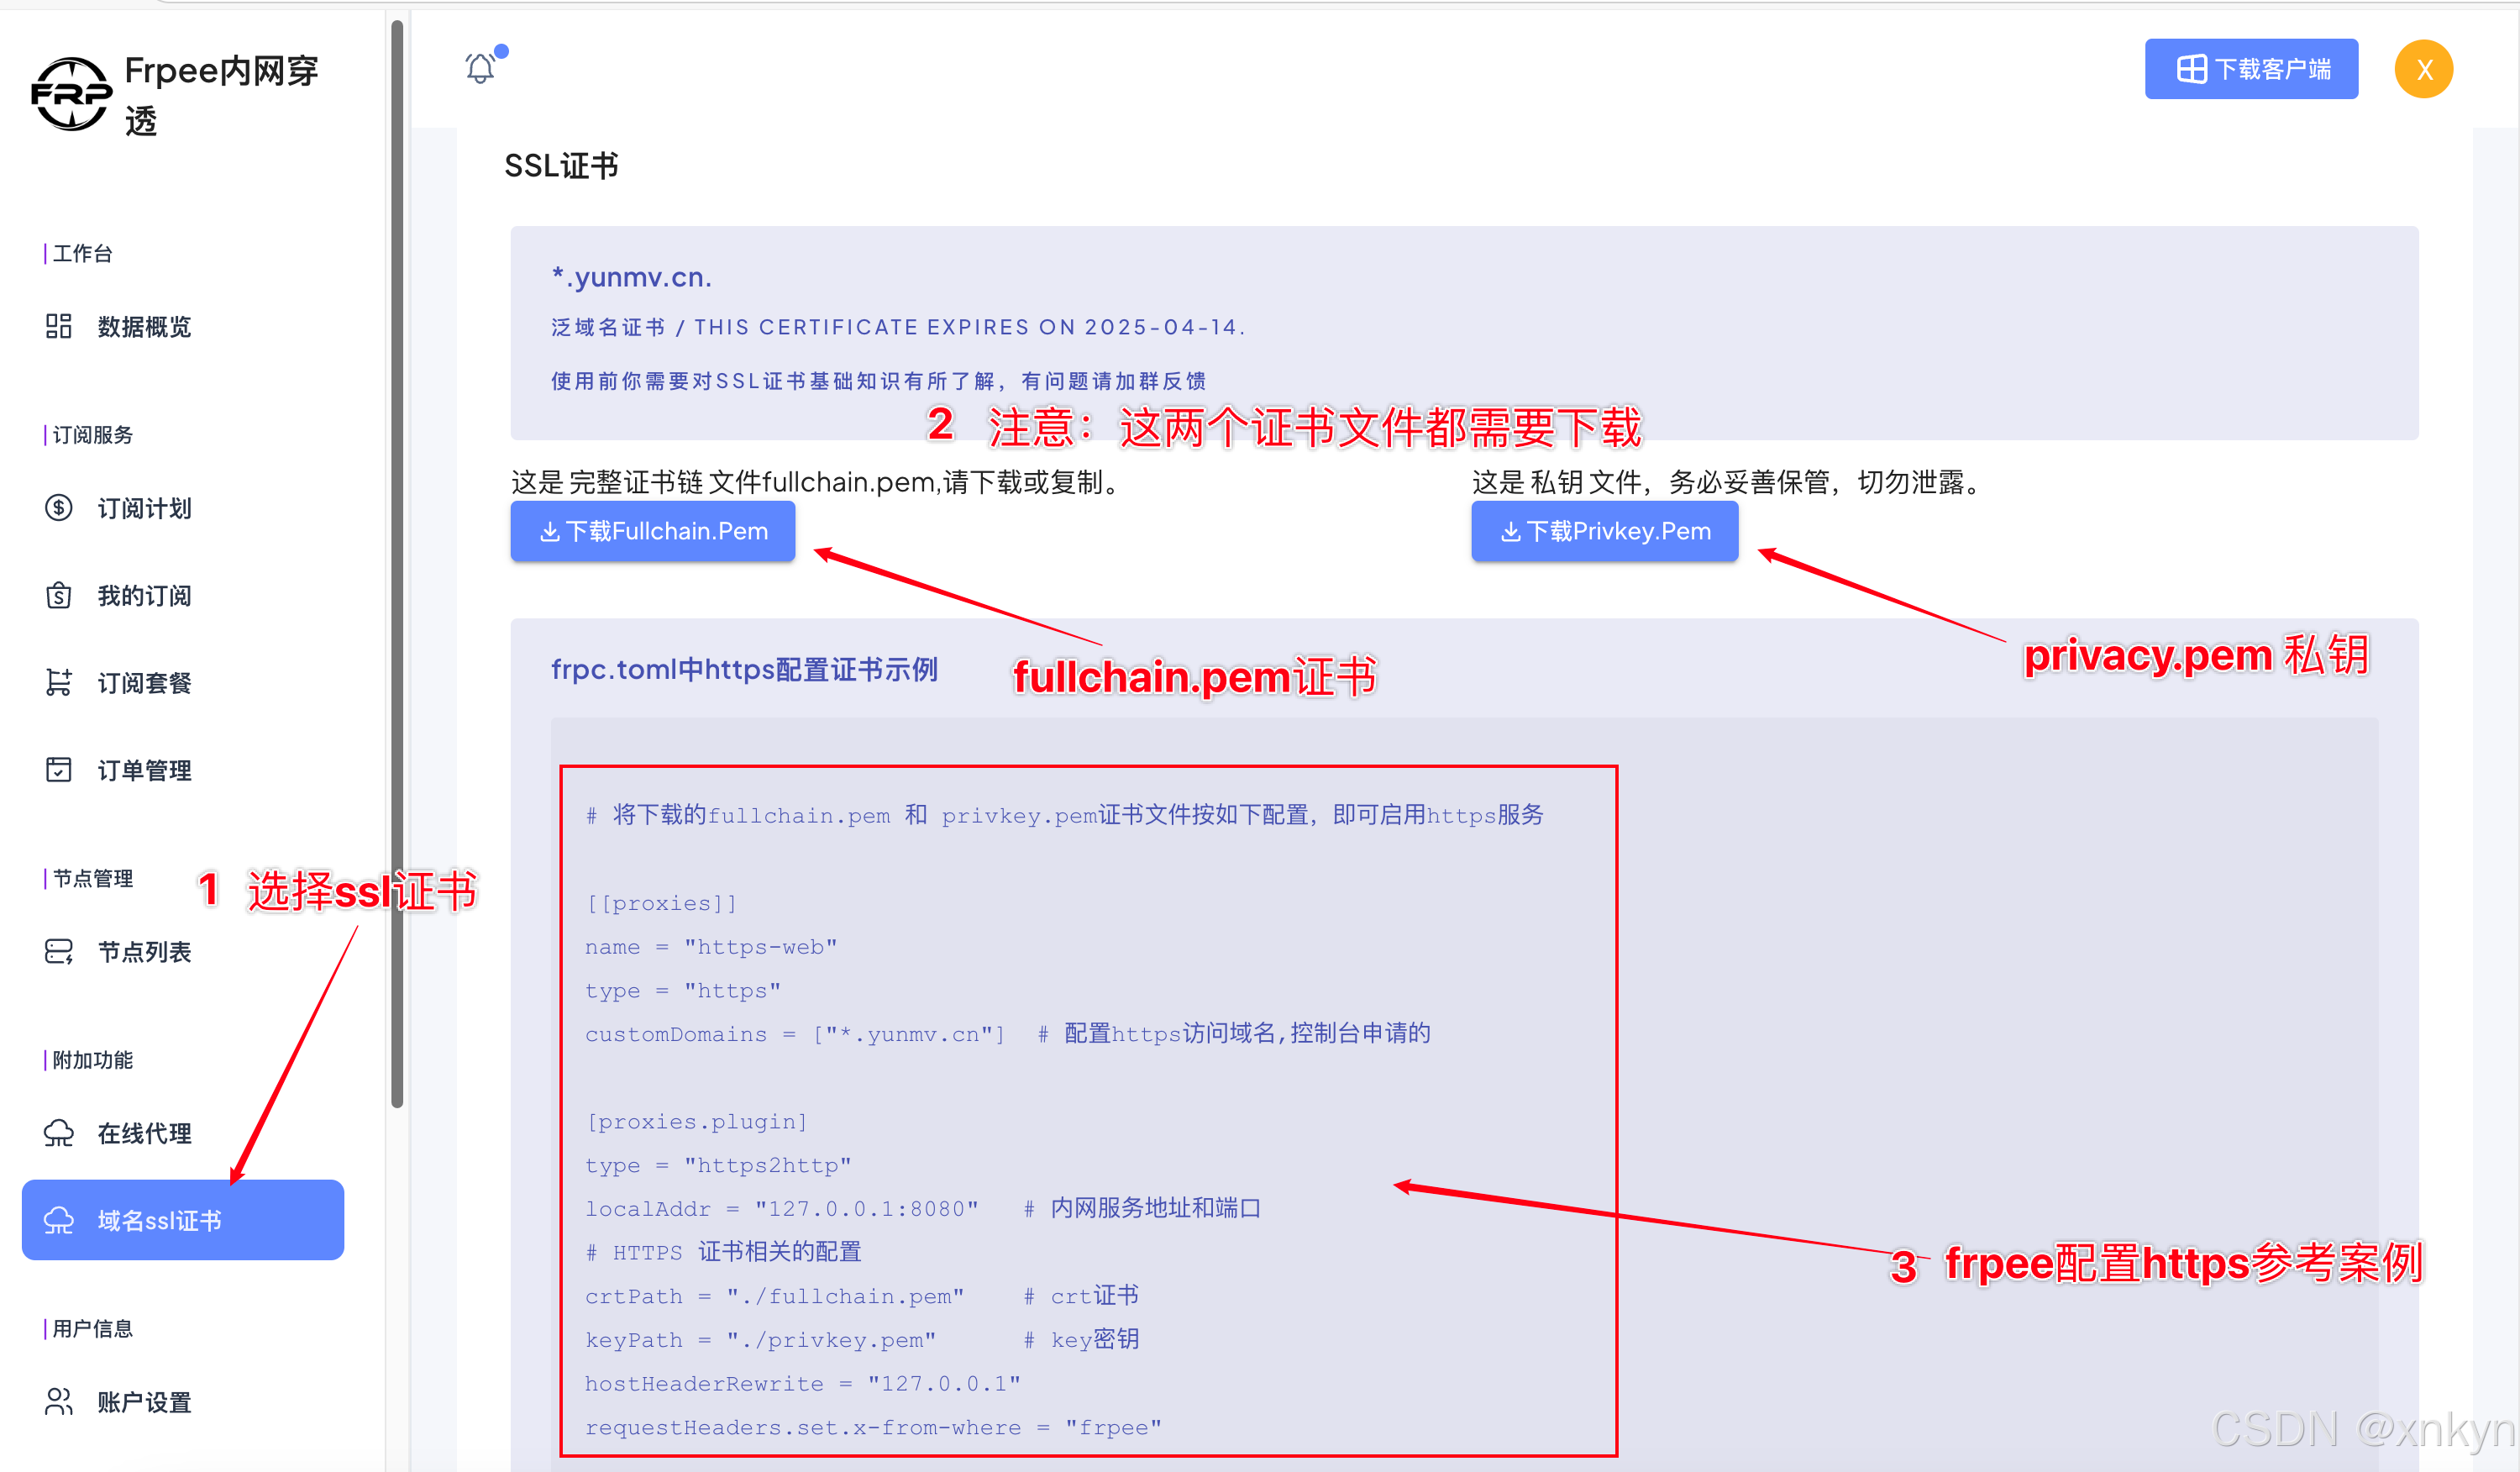Open 订阅套餐 menu item
The height and width of the screenshot is (1472, 2520).
(183, 684)
